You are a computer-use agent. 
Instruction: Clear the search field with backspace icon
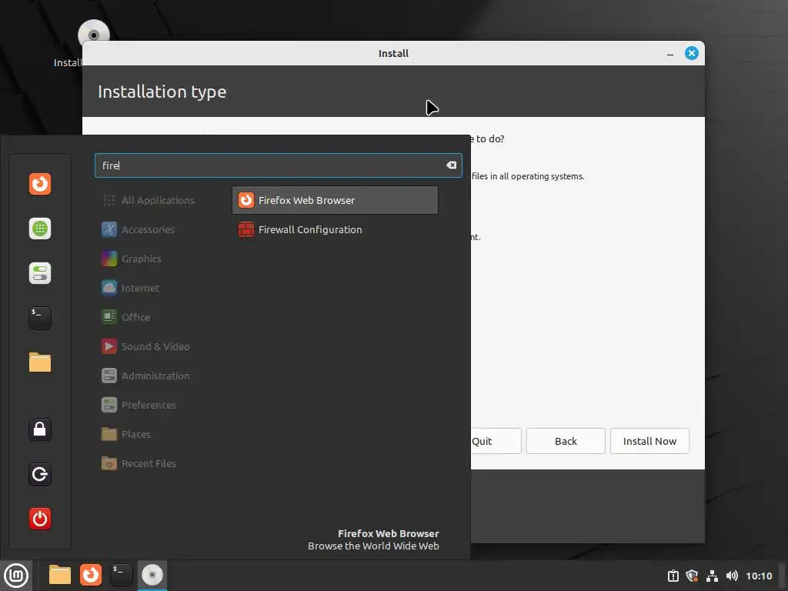(451, 165)
